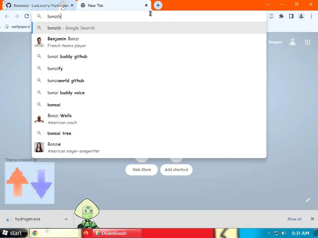Close the downloads bar
This screenshot has width=318, height=238.
point(312,219)
